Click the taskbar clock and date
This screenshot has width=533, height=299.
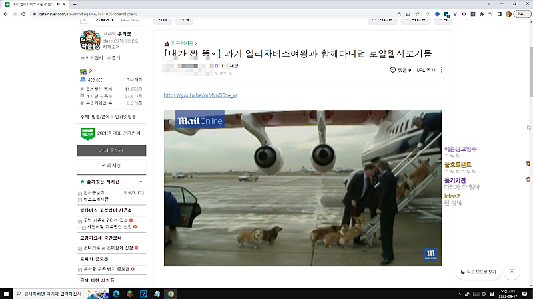508,294
